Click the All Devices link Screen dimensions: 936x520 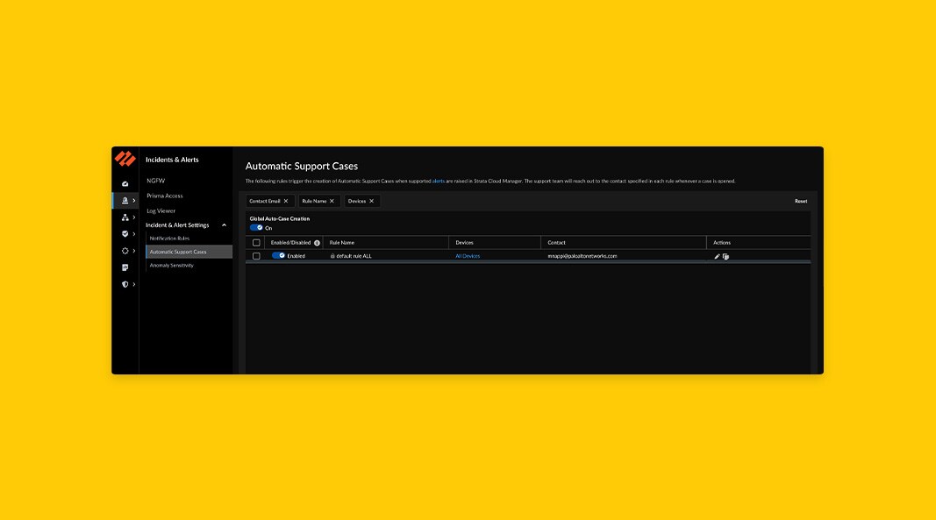pyautogui.click(x=468, y=255)
